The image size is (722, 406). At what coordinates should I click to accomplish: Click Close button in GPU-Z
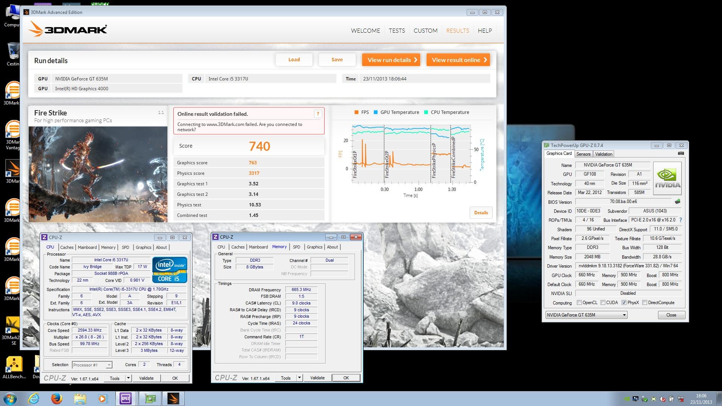[x=671, y=315]
